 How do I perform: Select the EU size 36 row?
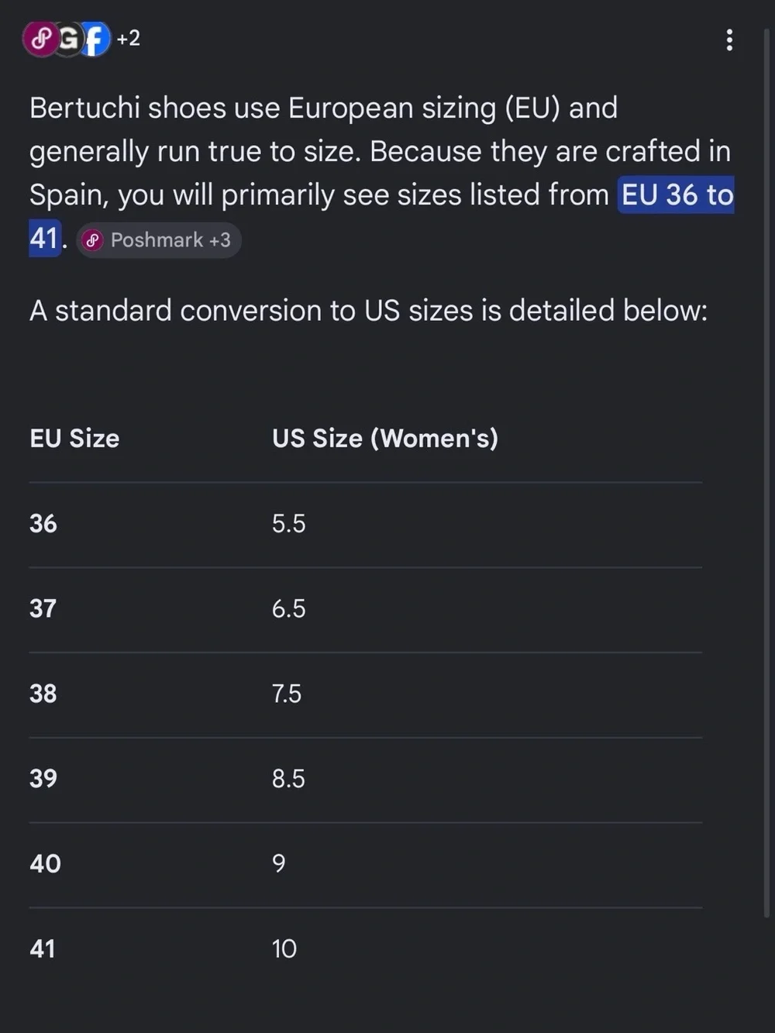(x=365, y=524)
